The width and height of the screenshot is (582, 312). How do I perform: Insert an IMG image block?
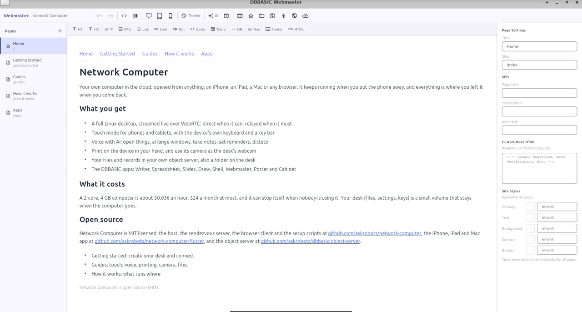tap(125, 29)
